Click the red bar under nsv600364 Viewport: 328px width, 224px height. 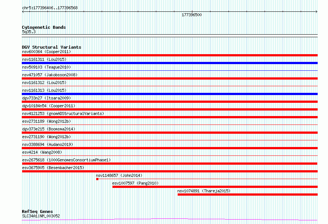[170, 55]
